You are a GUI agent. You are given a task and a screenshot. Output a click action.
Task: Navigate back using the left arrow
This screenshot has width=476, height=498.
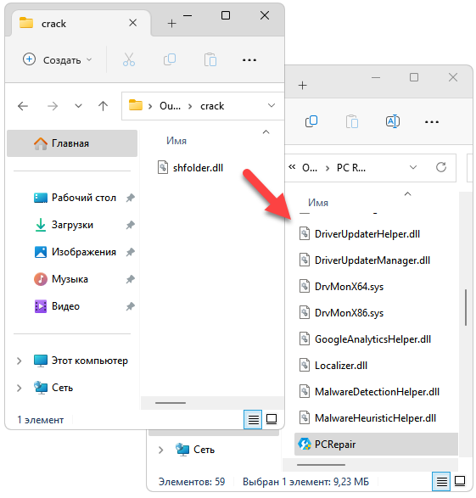click(23, 106)
